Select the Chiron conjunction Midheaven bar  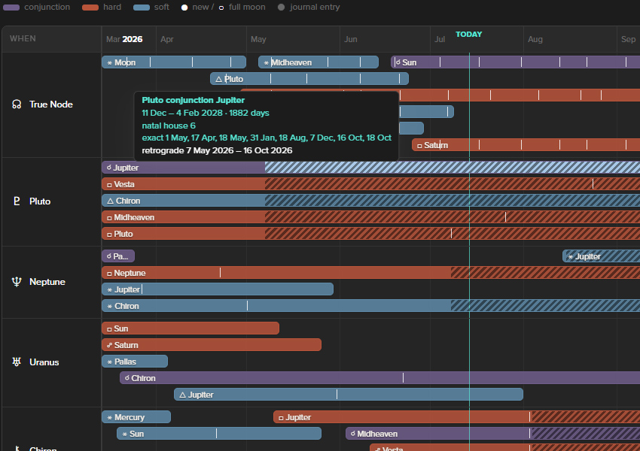[x=492, y=434]
